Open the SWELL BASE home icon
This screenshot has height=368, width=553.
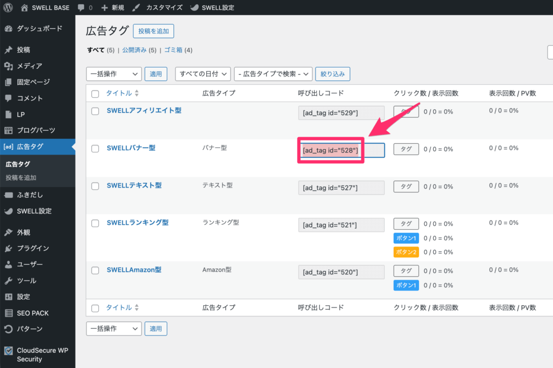point(25,8)
